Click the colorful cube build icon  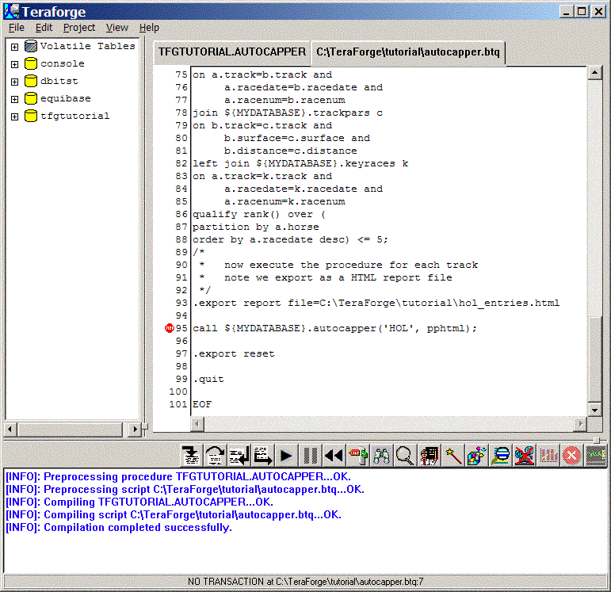[476, 455]
